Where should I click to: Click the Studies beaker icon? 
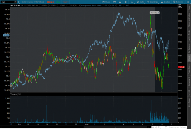(x=162, y=2)
